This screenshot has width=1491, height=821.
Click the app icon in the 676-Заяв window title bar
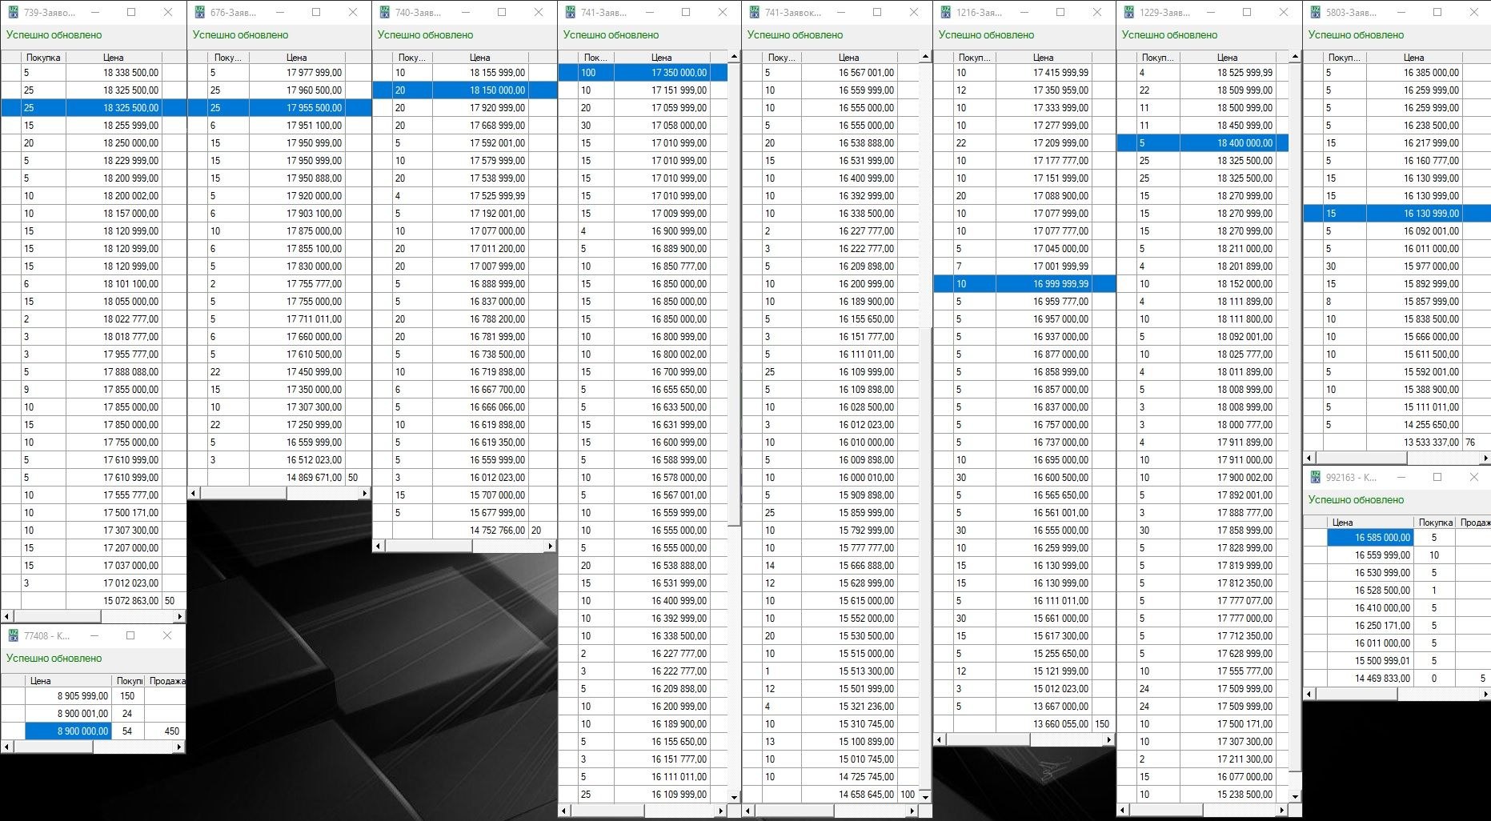(x=199, y=12)
